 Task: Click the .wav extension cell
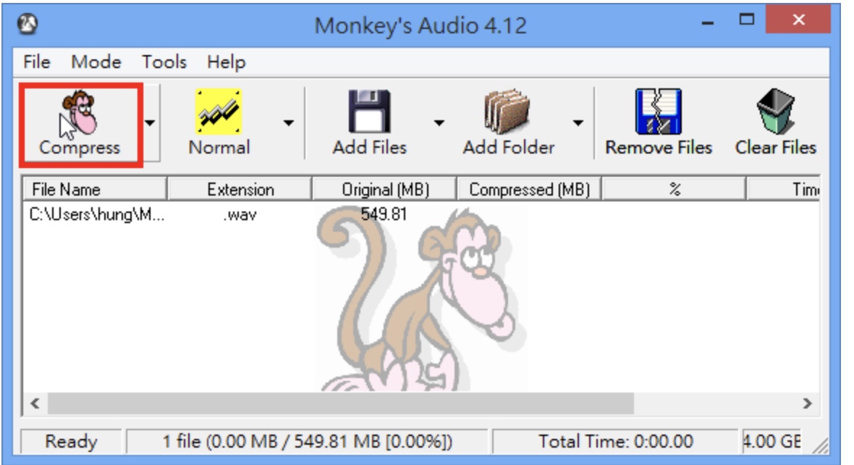[240, 215]
